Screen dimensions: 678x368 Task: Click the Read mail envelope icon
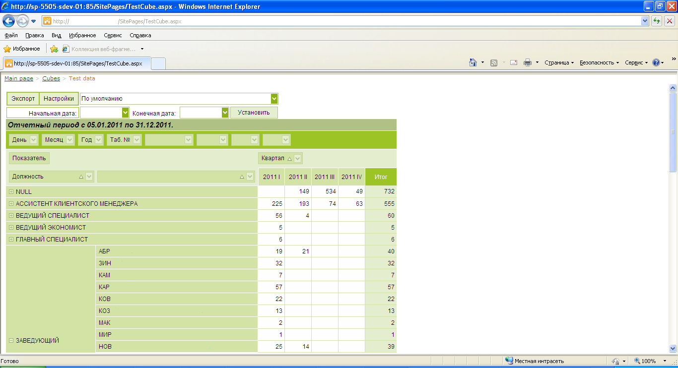[514, 62]
